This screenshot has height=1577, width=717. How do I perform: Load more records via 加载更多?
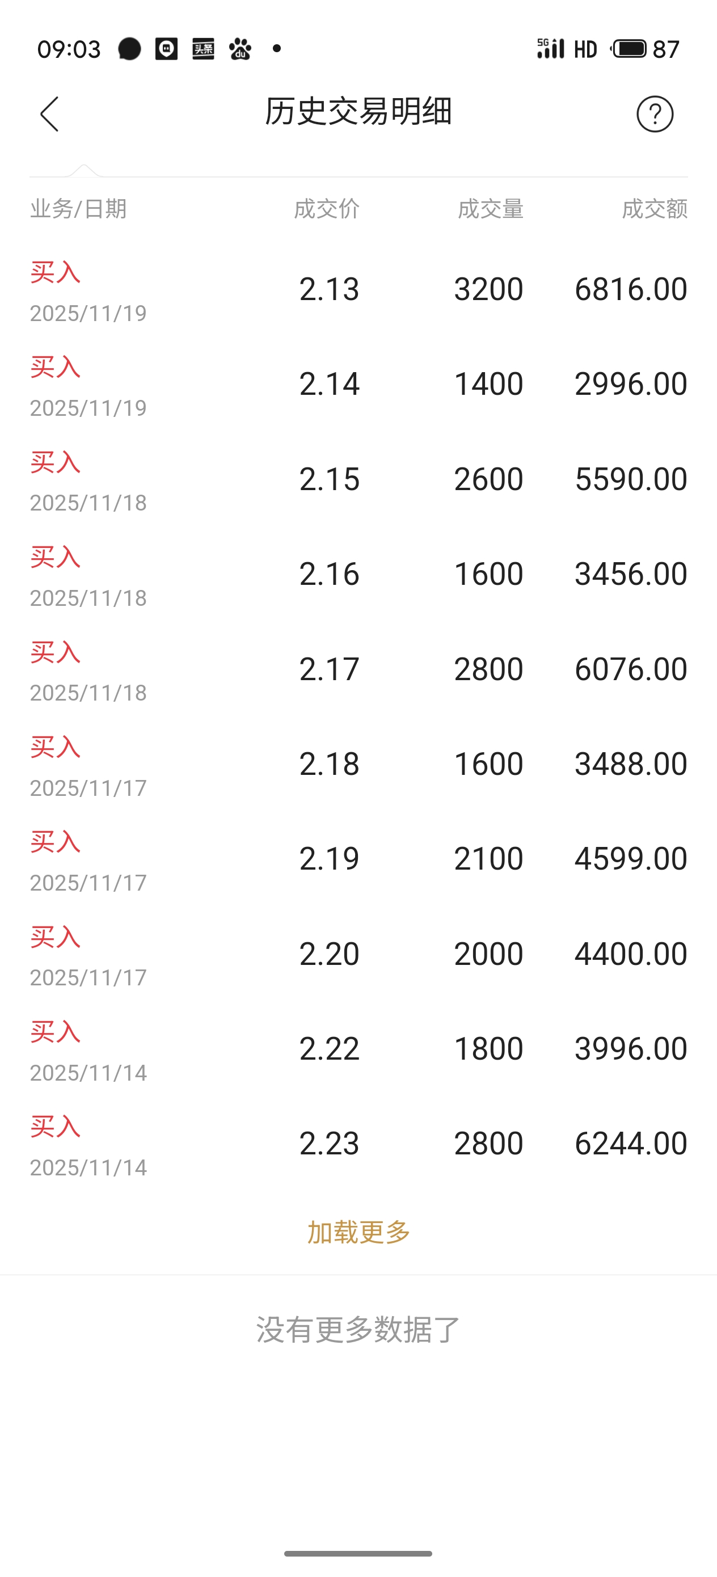click(358, 1232)
